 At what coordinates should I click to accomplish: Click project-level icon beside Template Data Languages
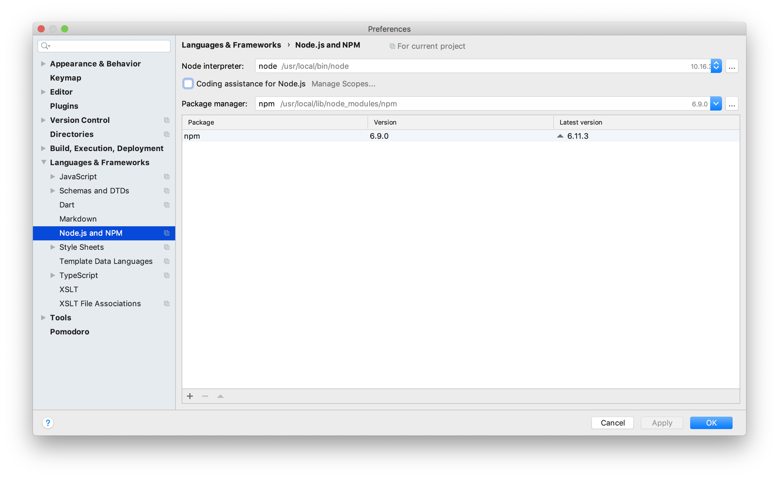166,261
